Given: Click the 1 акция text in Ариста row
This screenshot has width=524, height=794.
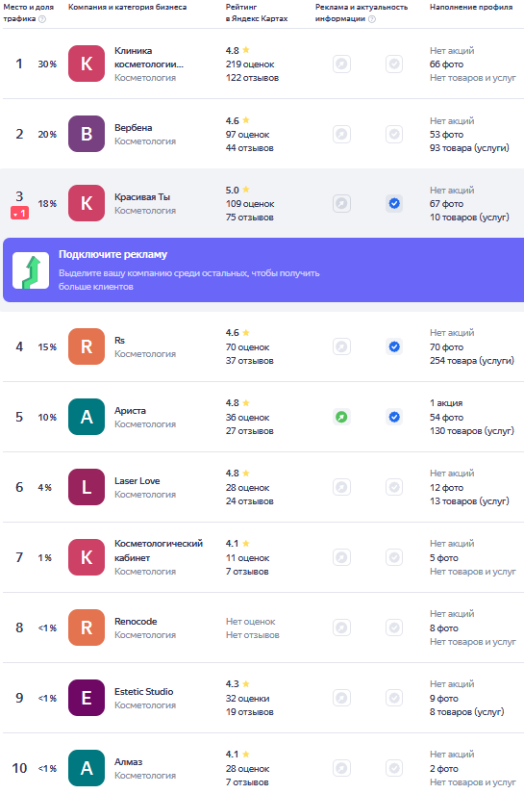Looking at the screenshot, I should (446, 403).
